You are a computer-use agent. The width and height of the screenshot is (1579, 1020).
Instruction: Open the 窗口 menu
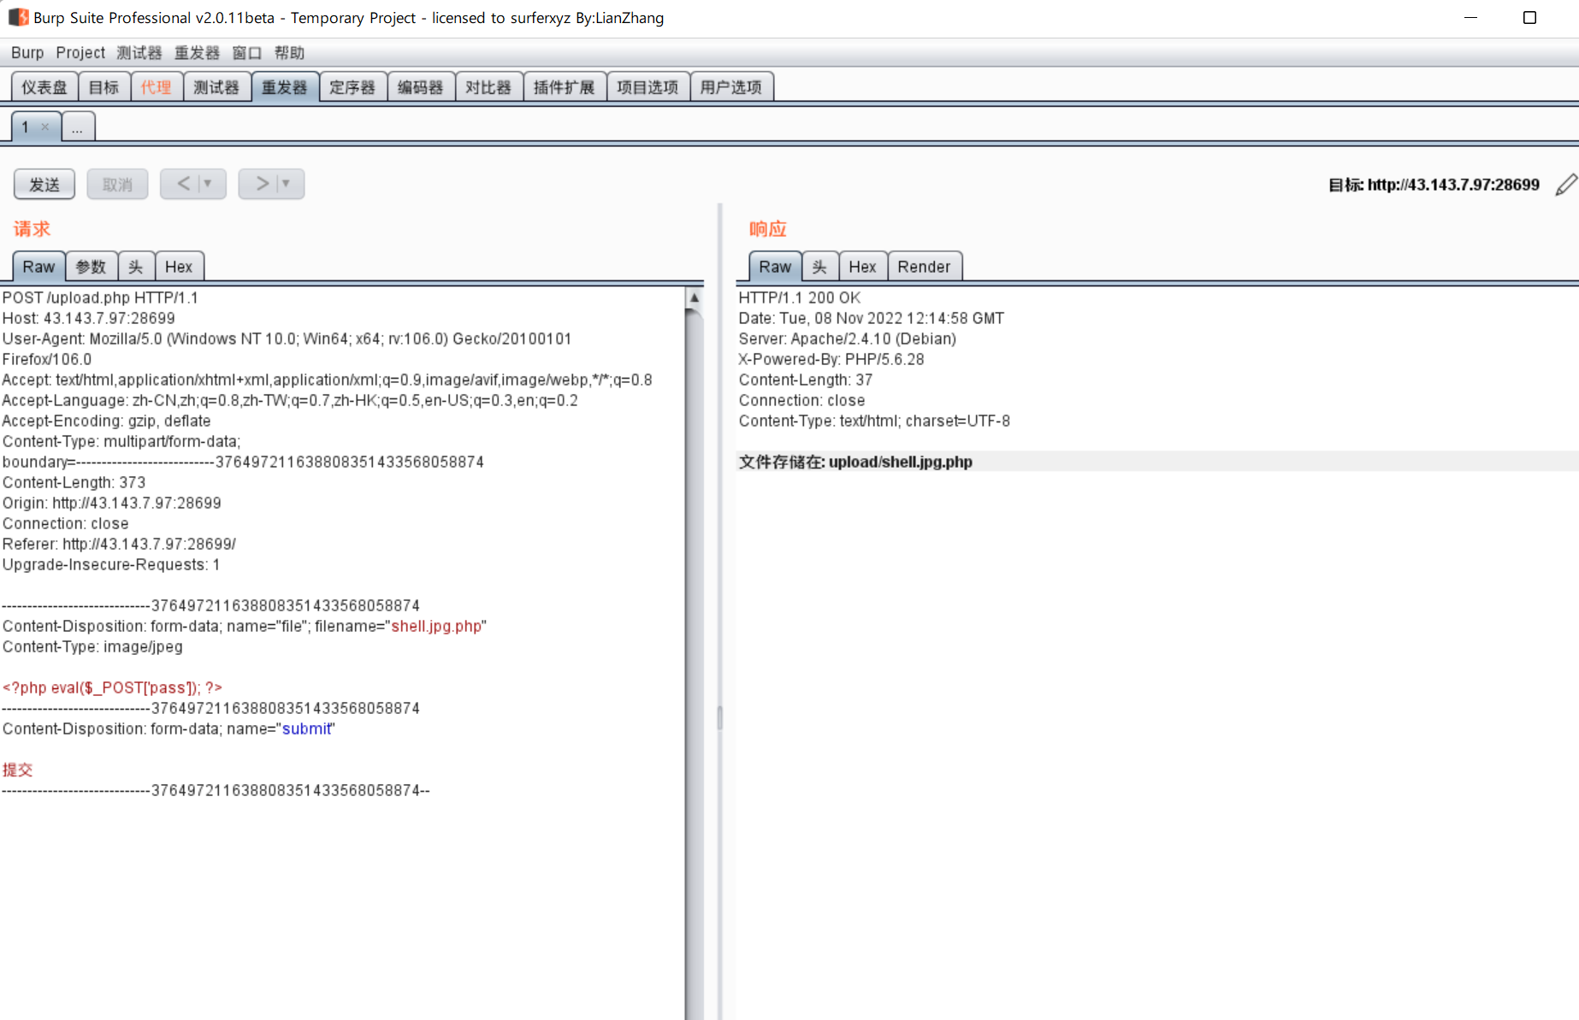(247, 53)
